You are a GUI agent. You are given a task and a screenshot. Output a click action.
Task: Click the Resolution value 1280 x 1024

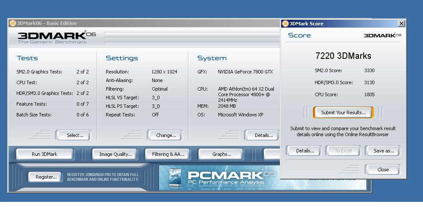[165, 72]
